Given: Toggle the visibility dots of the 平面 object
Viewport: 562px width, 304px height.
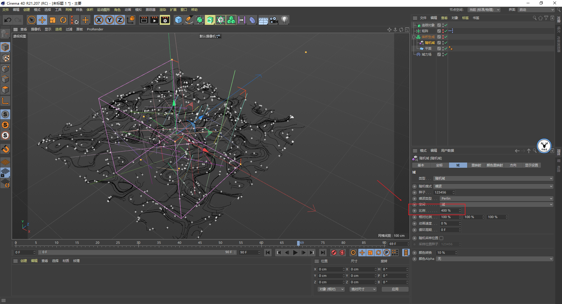Looking at the screenshot, I should point(443,49).
